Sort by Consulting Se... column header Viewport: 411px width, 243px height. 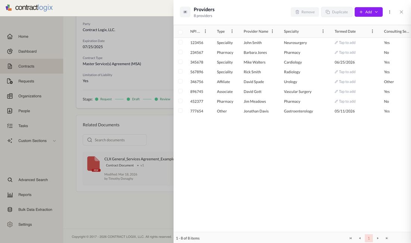pos(396,31)
